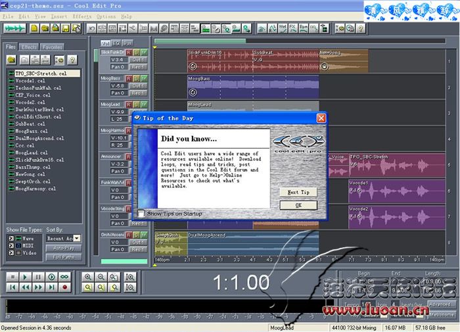
Task: Open the View menu
Action: coord(40,16)
